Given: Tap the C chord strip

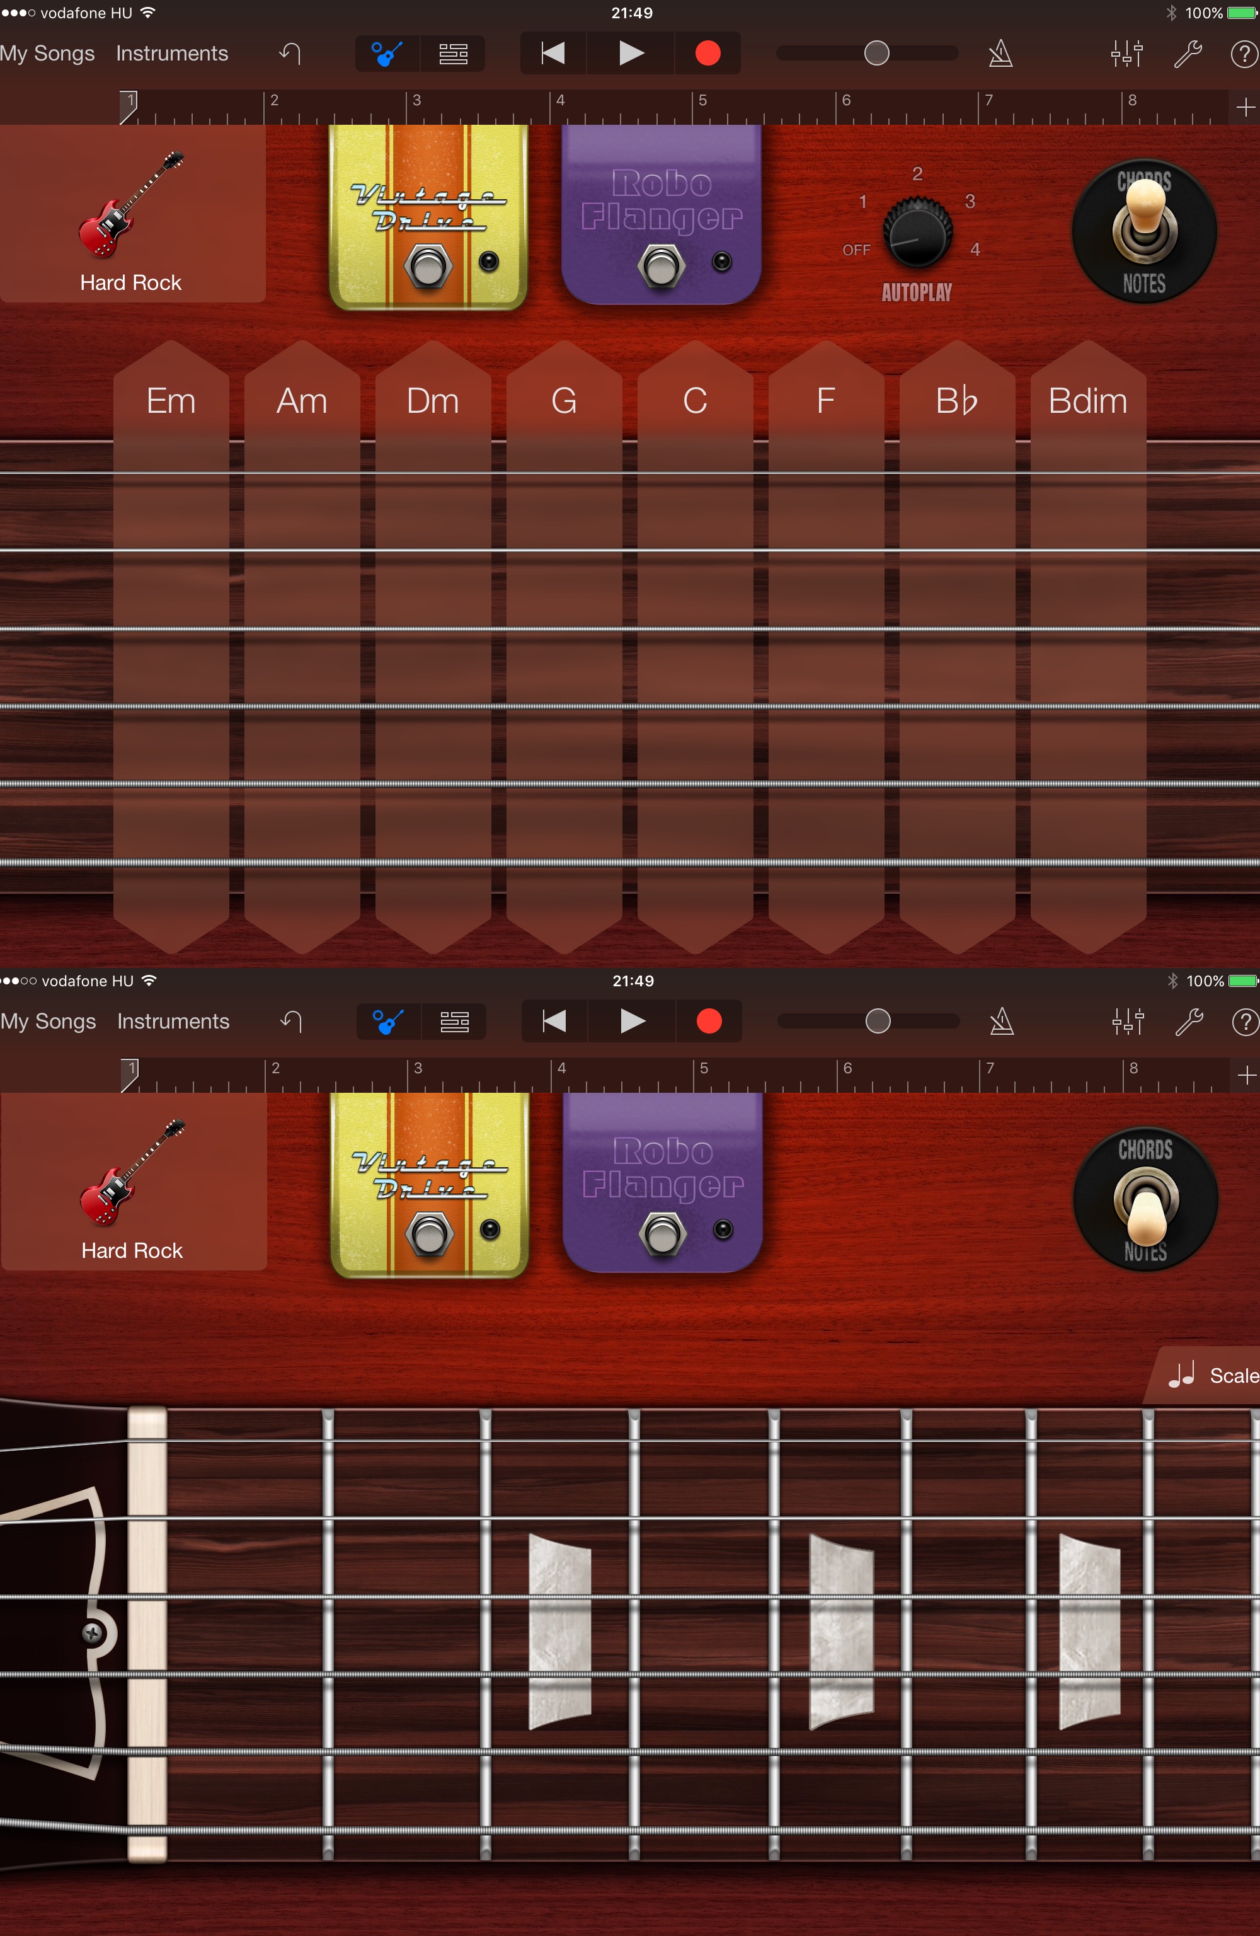Looking at the screenshot, I should 695,647.
